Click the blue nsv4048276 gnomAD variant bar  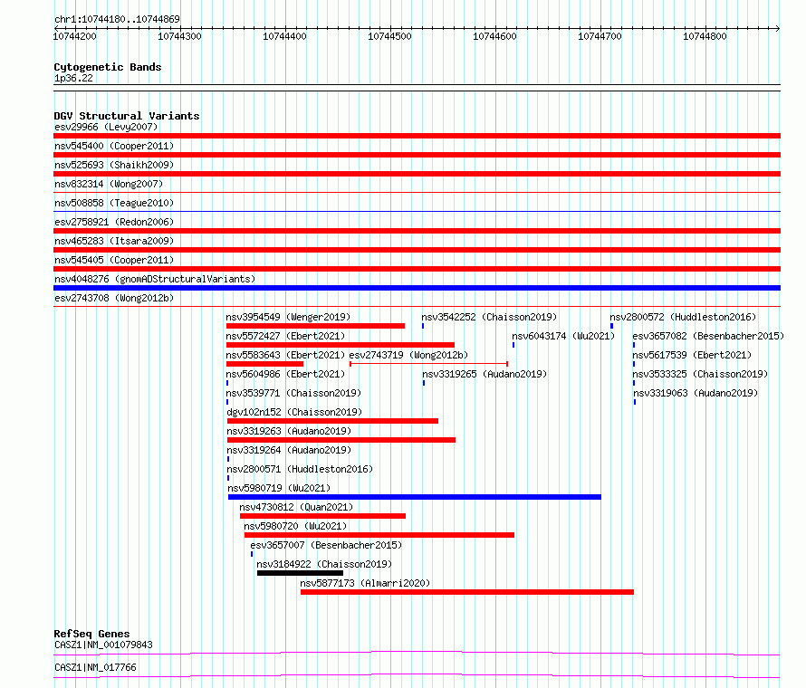(x=417, y=288)
